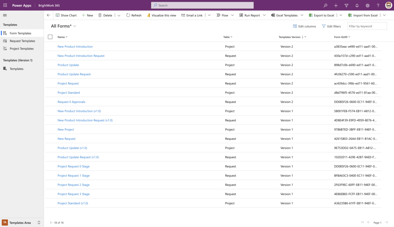Open Show Chart view
This screenshot has height=227, width=394.
coord(66,15)
